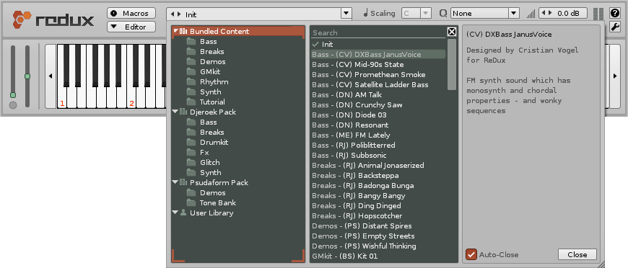Click the right modulation slider handle
628x268 pixels.
coord(27,76)
